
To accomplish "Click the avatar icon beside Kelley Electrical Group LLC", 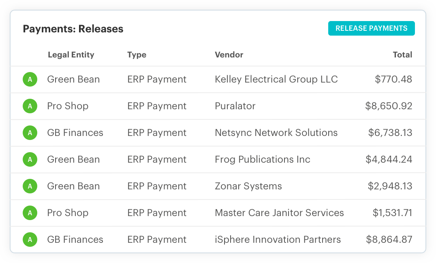I will (30, 79).
